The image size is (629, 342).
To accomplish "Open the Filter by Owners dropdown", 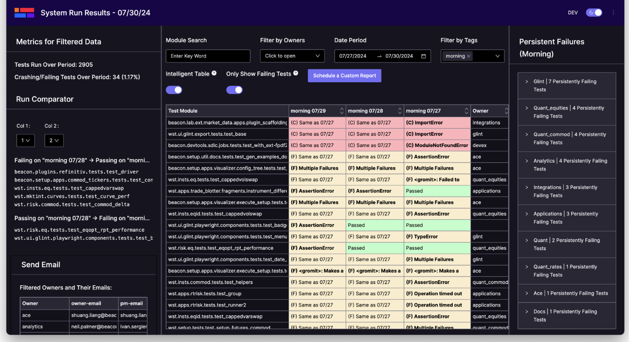I will (x=292, y=56).
